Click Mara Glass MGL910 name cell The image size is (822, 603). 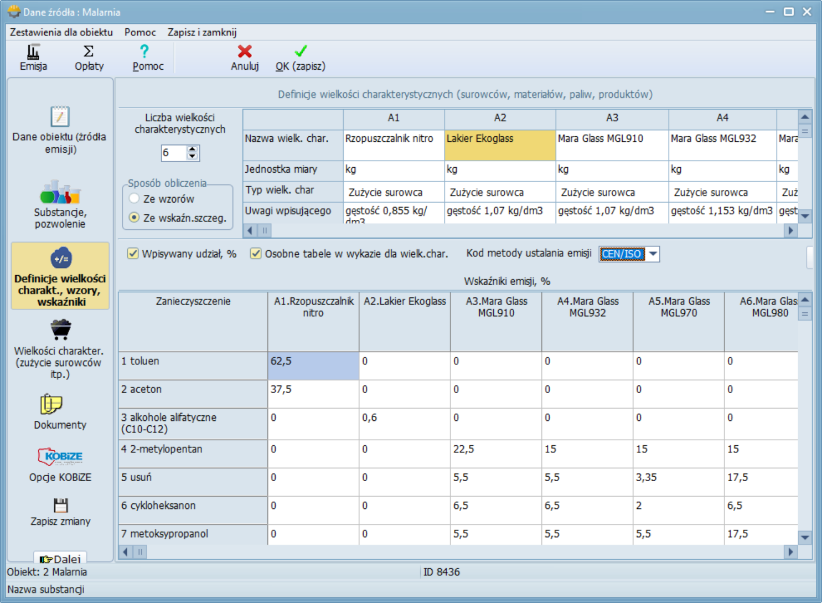pos(612,145)
